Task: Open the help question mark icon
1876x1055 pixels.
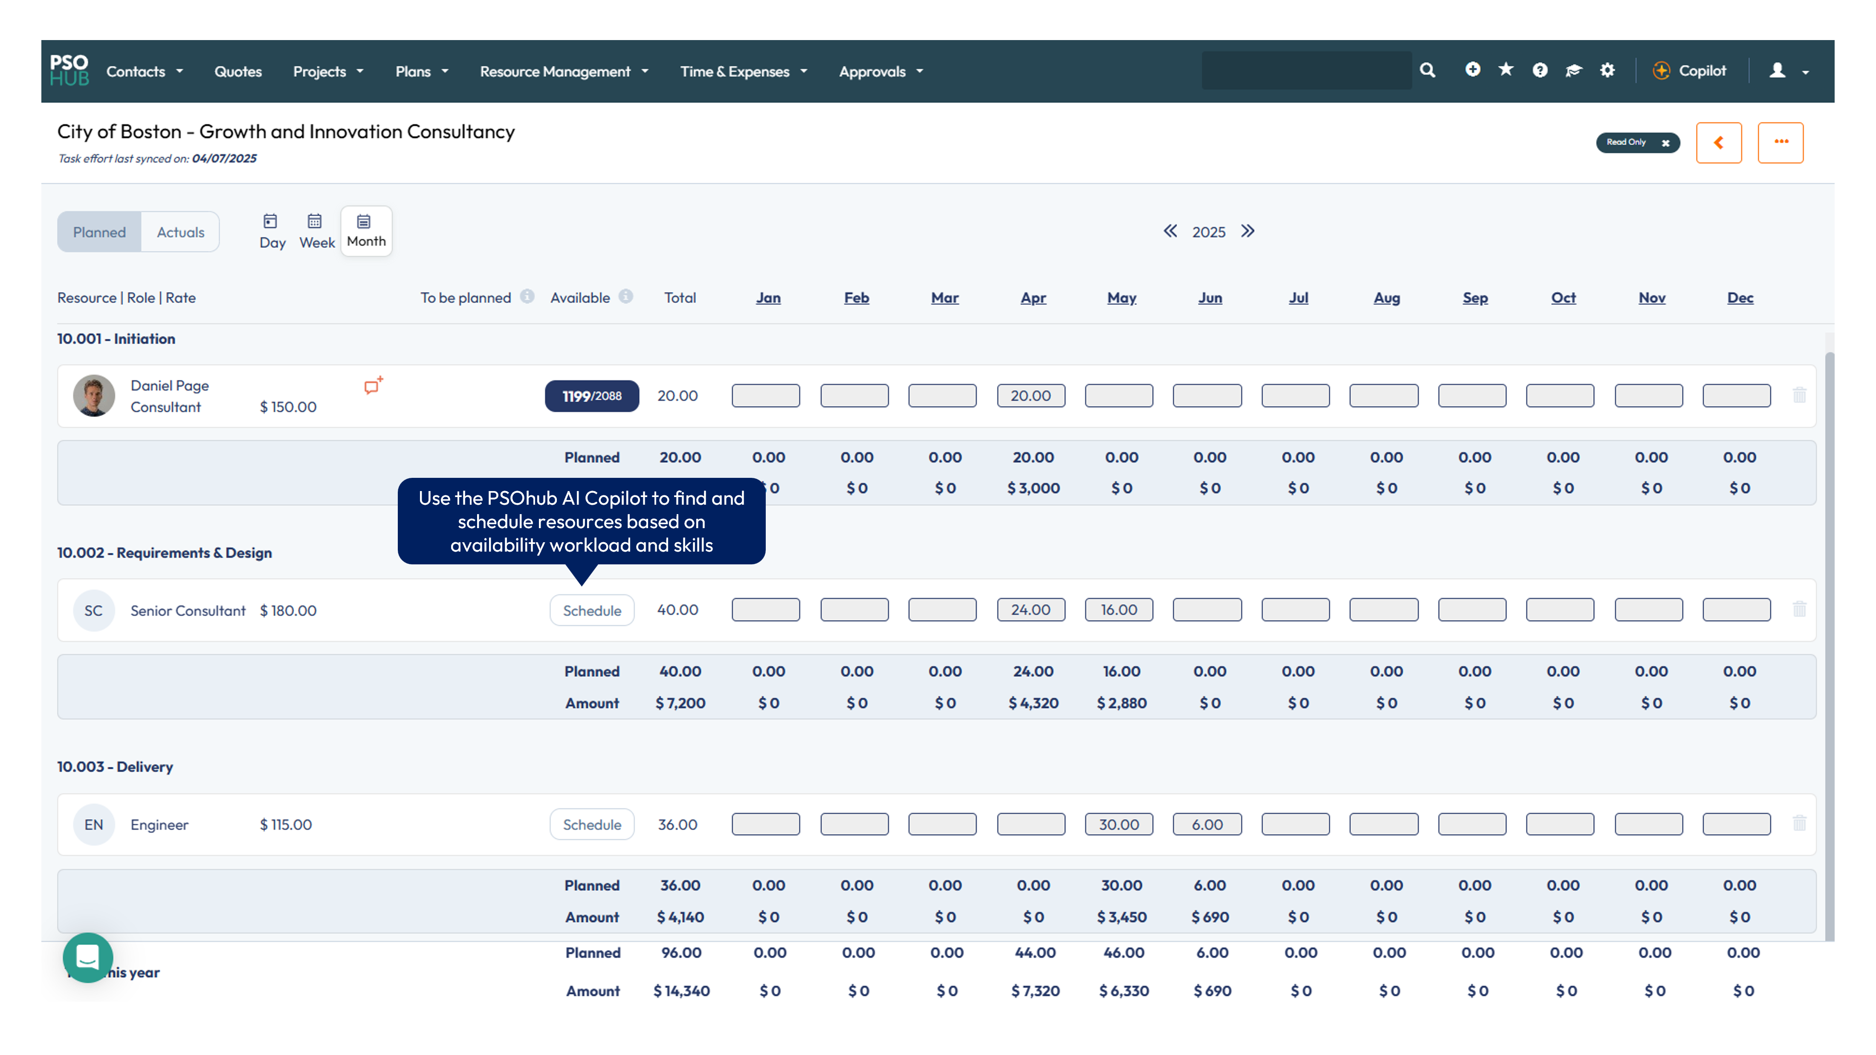Action: point(1540,70)
